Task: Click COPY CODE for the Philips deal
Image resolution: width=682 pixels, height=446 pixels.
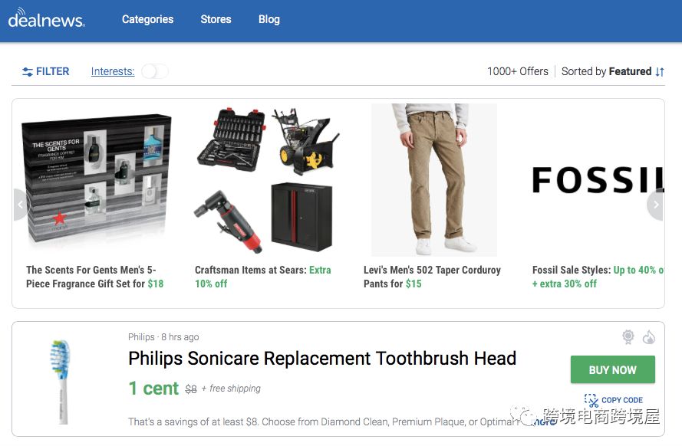Action: tap(614, 400)
